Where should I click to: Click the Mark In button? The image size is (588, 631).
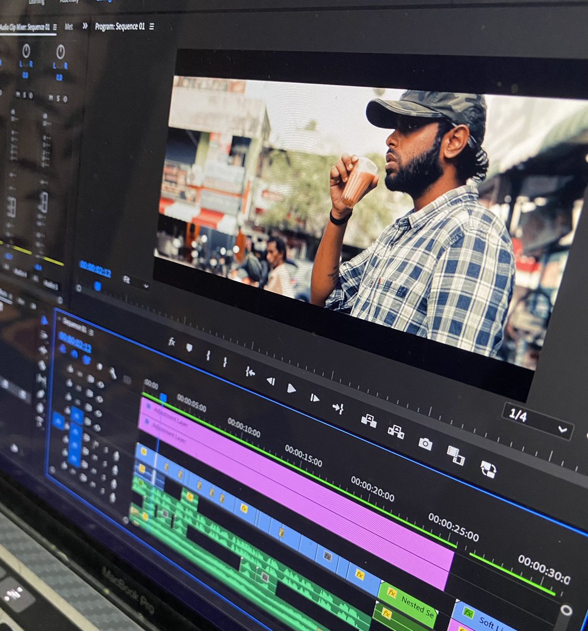pyautogui.click(x=208, y=355)
